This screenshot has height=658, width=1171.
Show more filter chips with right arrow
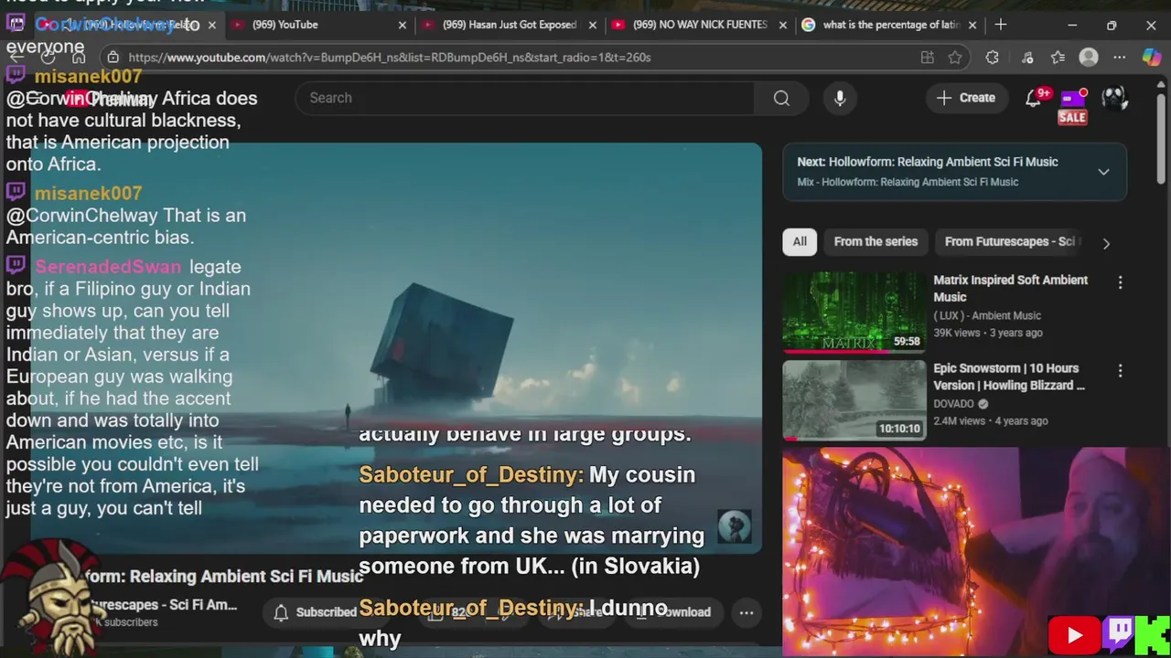[1106, 243]
